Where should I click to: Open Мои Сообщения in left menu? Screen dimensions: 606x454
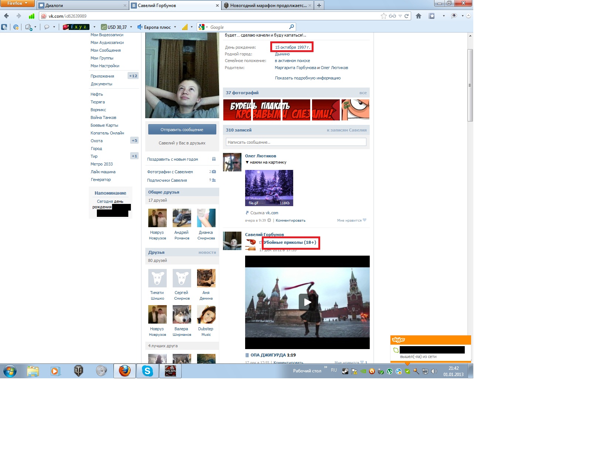105,50
